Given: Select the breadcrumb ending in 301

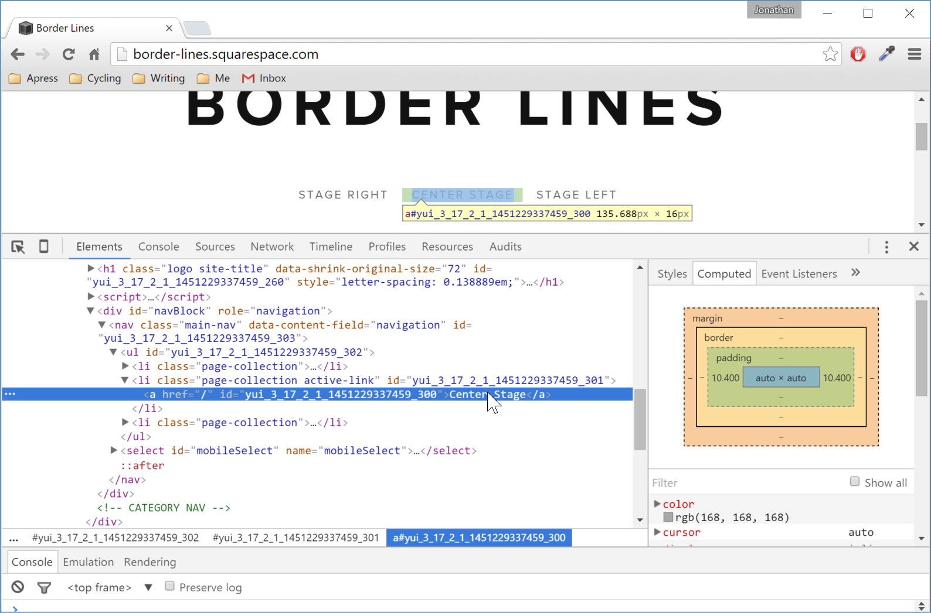Looking at the screenshot, I should [x=296, y=537].
